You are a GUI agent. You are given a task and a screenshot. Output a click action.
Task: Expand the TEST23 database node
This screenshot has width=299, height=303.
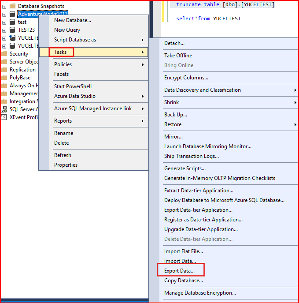pos(4,30)
